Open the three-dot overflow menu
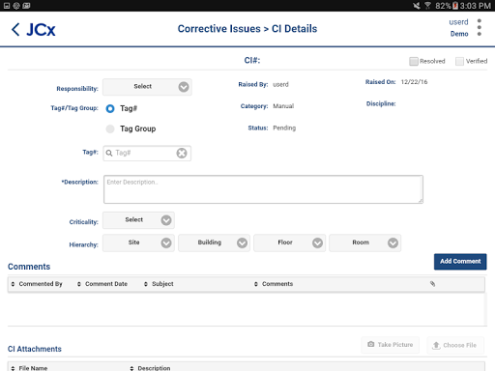Image resolution: width=495 pixels, height=371 pixels. 480,27
